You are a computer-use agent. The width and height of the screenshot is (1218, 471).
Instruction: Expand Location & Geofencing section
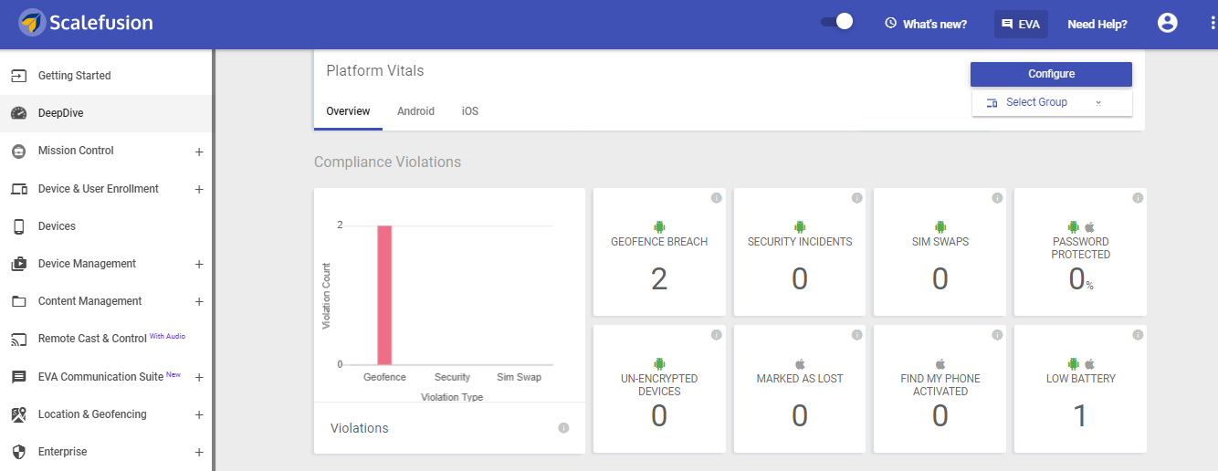pos(199,415)
